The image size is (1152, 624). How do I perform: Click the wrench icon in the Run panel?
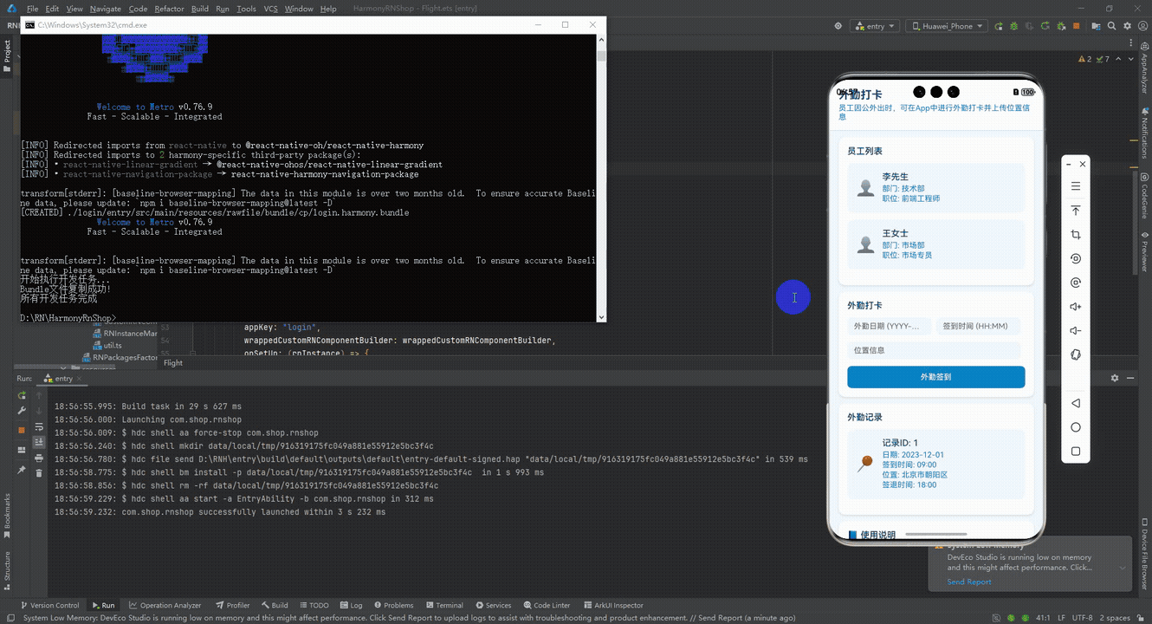coord(22,410)
